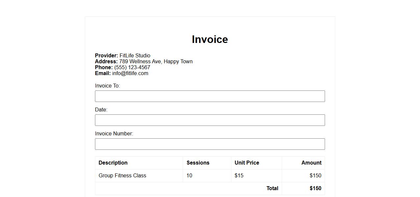Image resolution: width=420 pixels, height=197 pixels.
Task: Click the info@fitlife.com email address
Action: point(130,73)
